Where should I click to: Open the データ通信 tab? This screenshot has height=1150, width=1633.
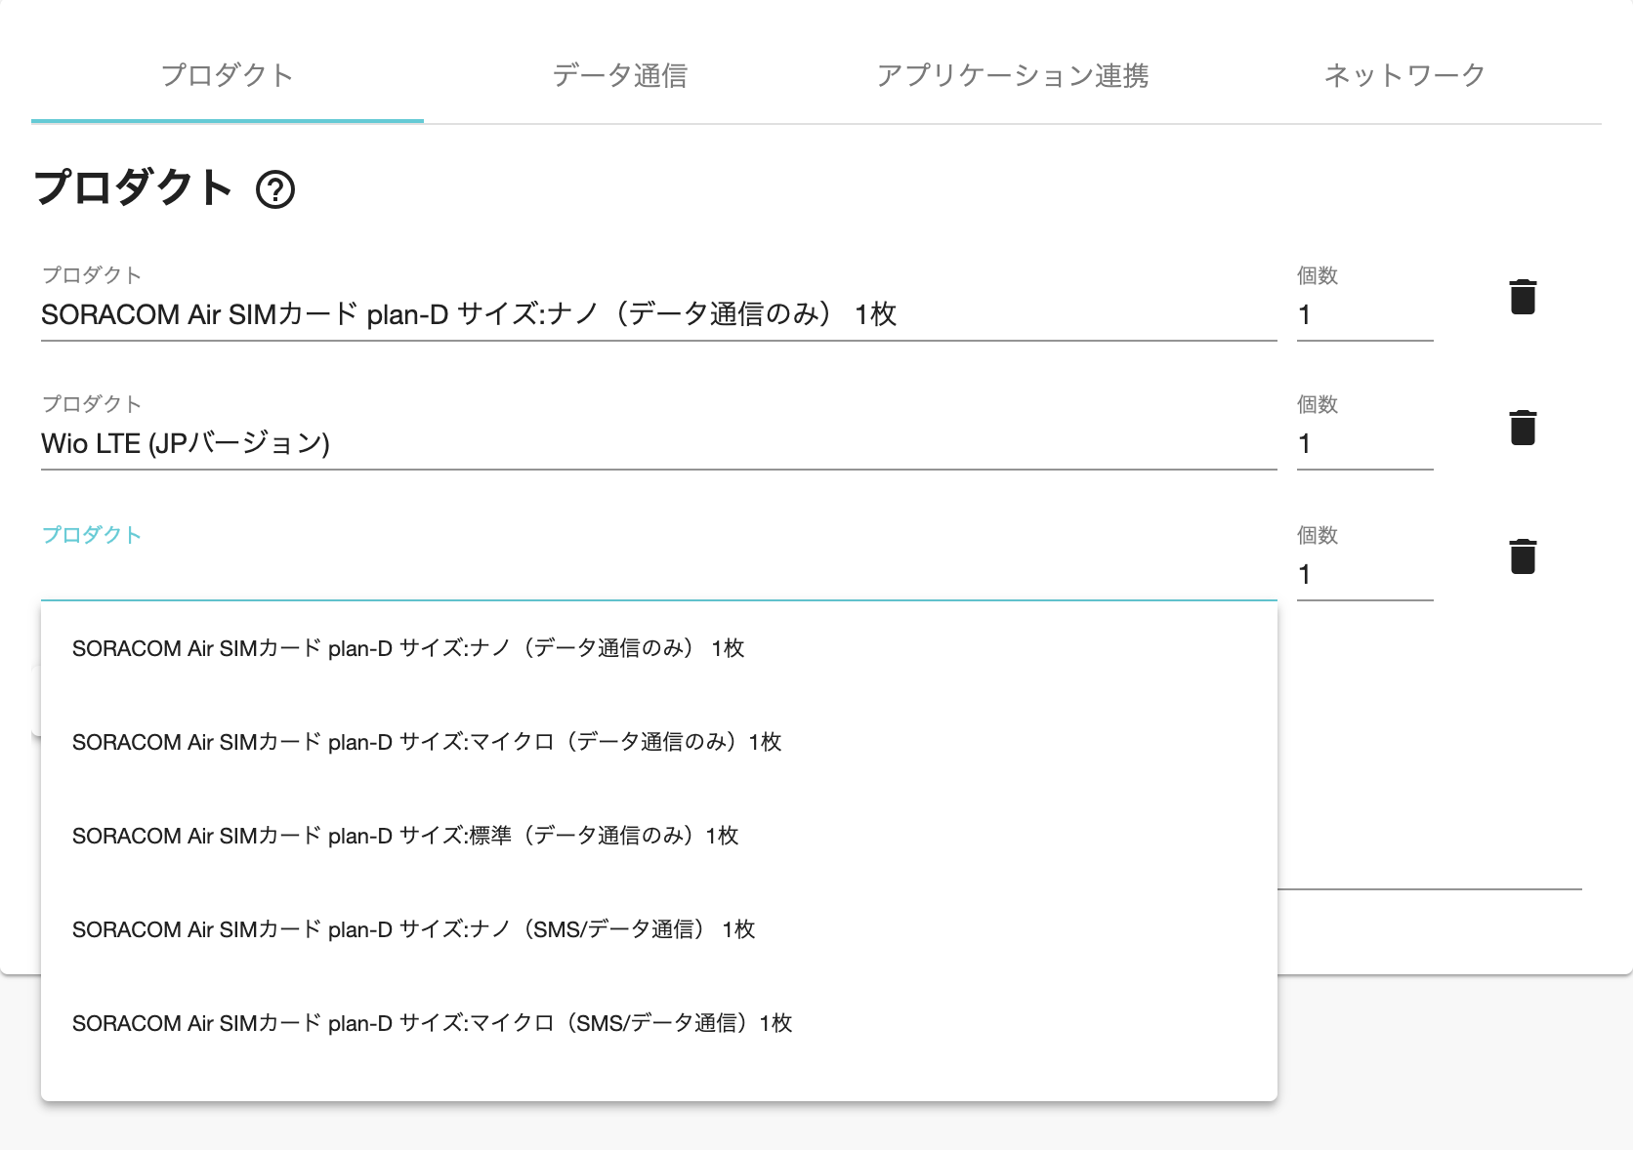620,75
